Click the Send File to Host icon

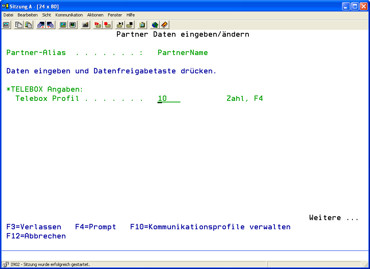pos(41,25)
